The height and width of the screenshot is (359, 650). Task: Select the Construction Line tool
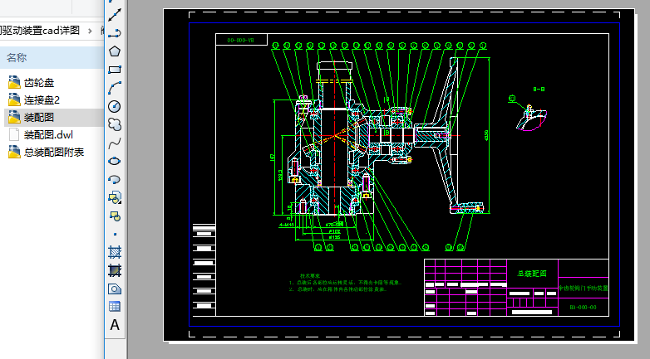pos(115,13)
